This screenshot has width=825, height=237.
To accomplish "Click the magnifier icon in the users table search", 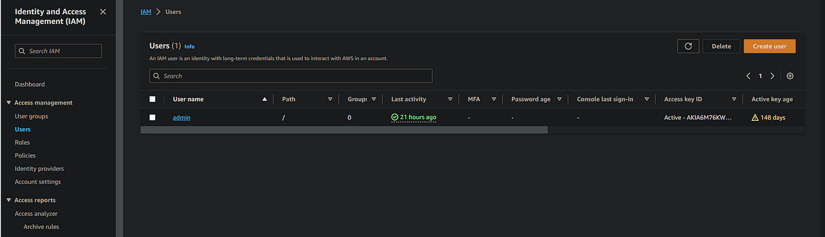I will click(157, 76).
